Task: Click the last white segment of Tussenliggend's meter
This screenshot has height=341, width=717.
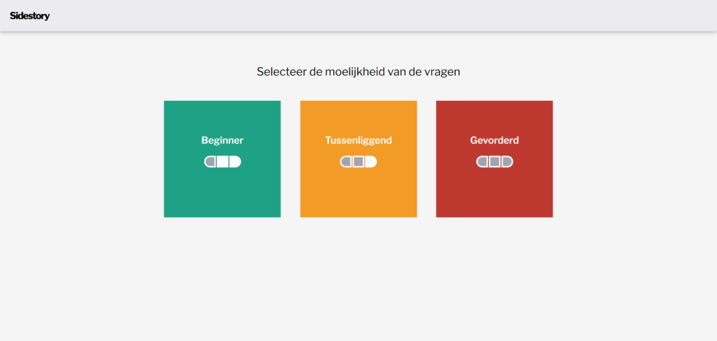Action: 370,162
